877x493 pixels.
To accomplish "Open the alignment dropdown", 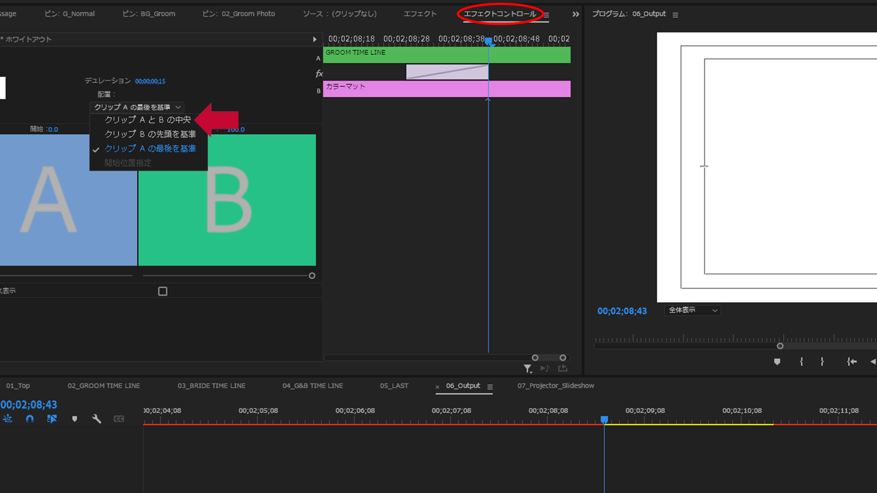I will pyautogui.click(x=137, y=107).
